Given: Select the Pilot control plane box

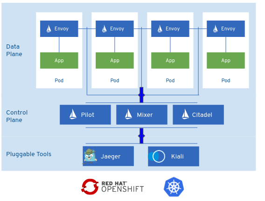Looking at the screenshot, I should tap(85, 115).
